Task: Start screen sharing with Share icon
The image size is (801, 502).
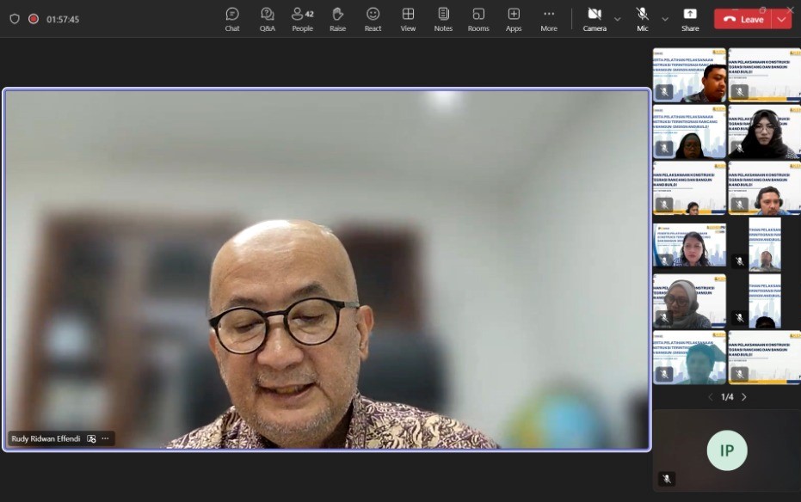Action: 689,19
